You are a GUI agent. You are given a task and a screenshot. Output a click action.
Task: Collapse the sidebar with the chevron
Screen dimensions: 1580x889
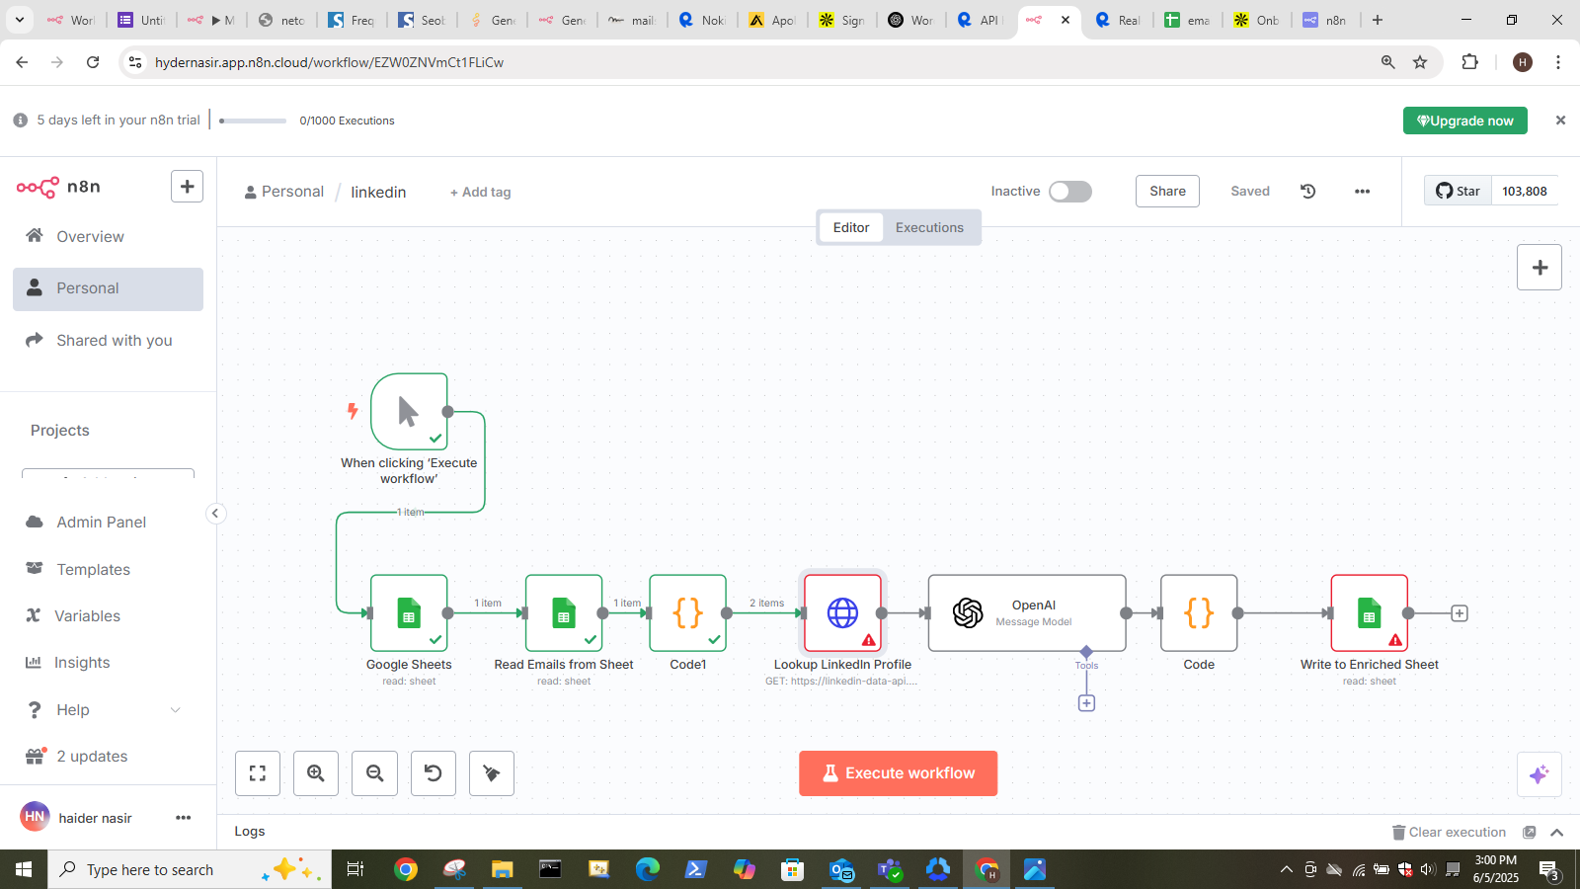coord(215,513)
